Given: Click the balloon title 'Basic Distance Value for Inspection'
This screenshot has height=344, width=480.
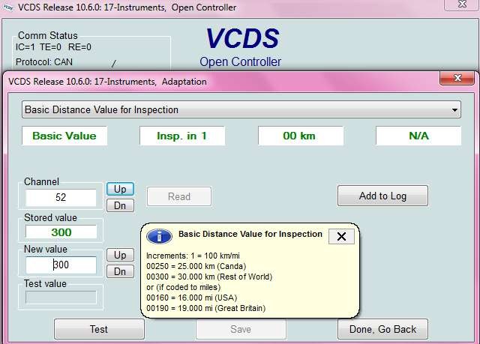Looking at the screenshot, I should 250,234.
